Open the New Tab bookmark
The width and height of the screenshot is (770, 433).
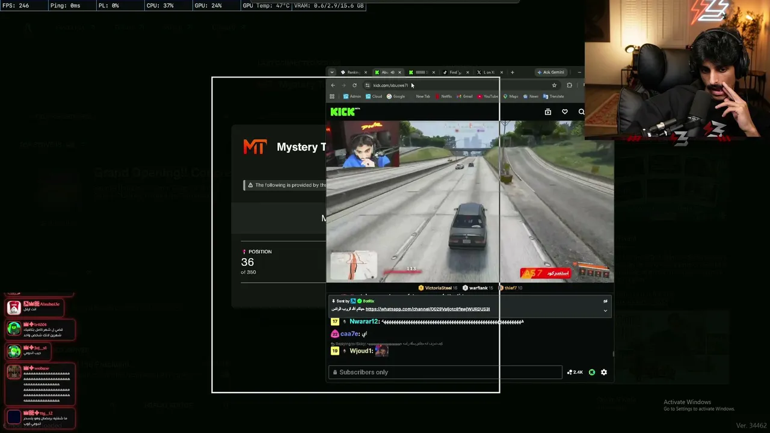[423, 96]
